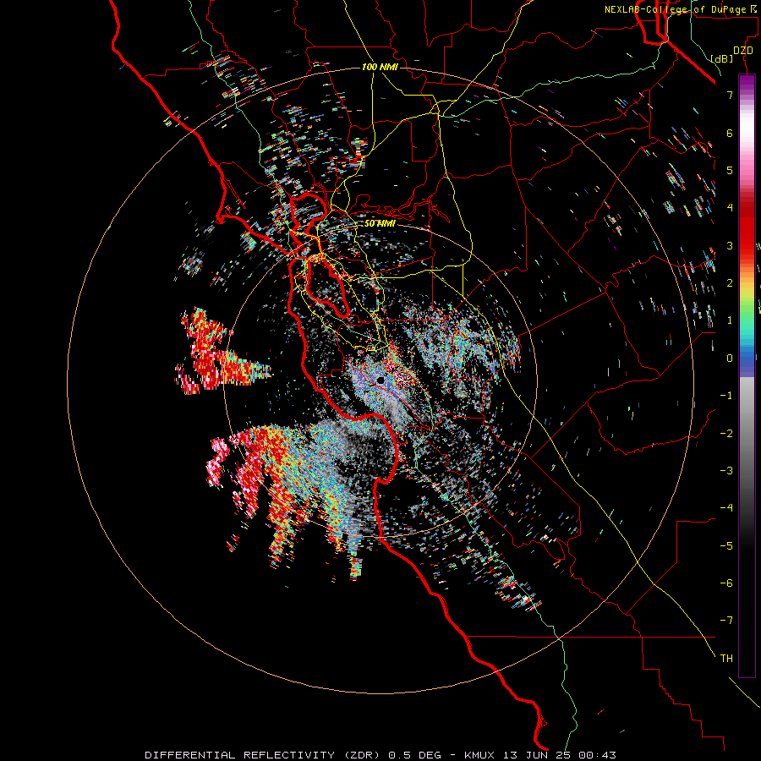Click the "[dB]" unit label

point(722,58)
